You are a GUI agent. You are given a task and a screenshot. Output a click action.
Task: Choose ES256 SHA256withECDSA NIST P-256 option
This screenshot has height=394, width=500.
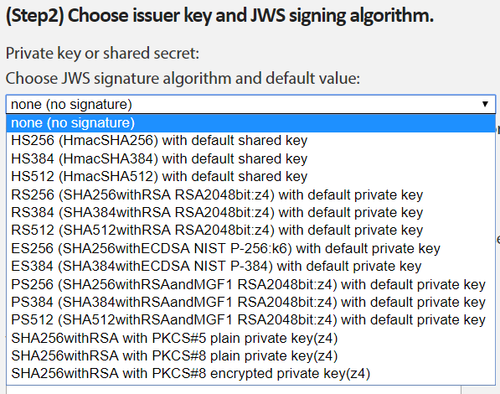251,248
